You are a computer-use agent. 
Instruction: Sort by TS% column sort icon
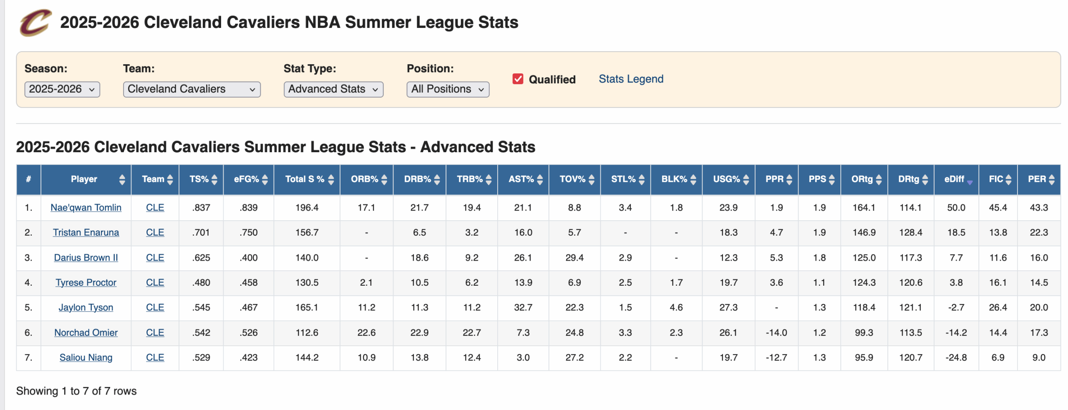click(x=214, y=179)
